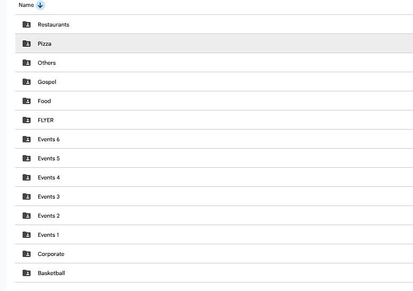The image size is (413, 291).
Task: Select the Basketball folder name
Action: pyautogui.click(x=51, y=273)
